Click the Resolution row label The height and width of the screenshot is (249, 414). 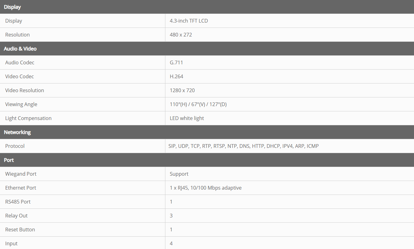pos(17,35)
